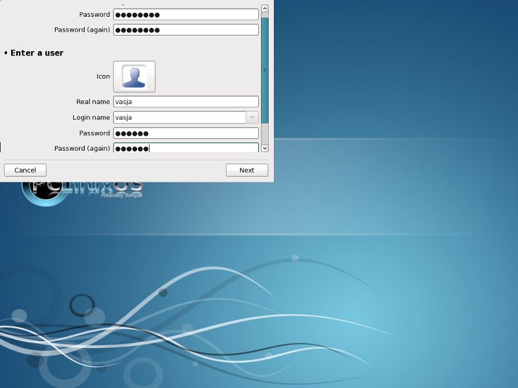Expand the Login name dropdown arrow

point(252,117)
